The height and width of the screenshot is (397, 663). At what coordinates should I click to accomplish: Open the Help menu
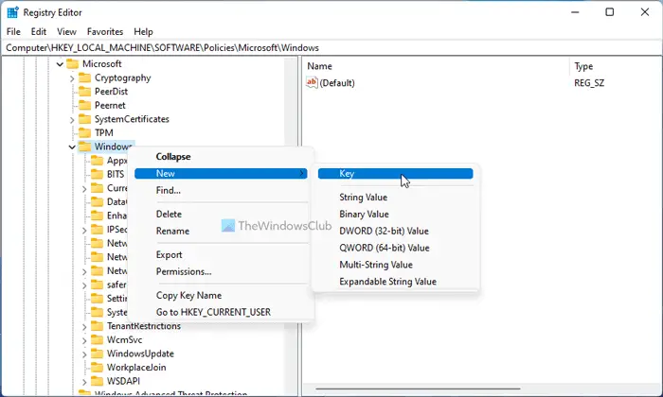tap(143, 31)
